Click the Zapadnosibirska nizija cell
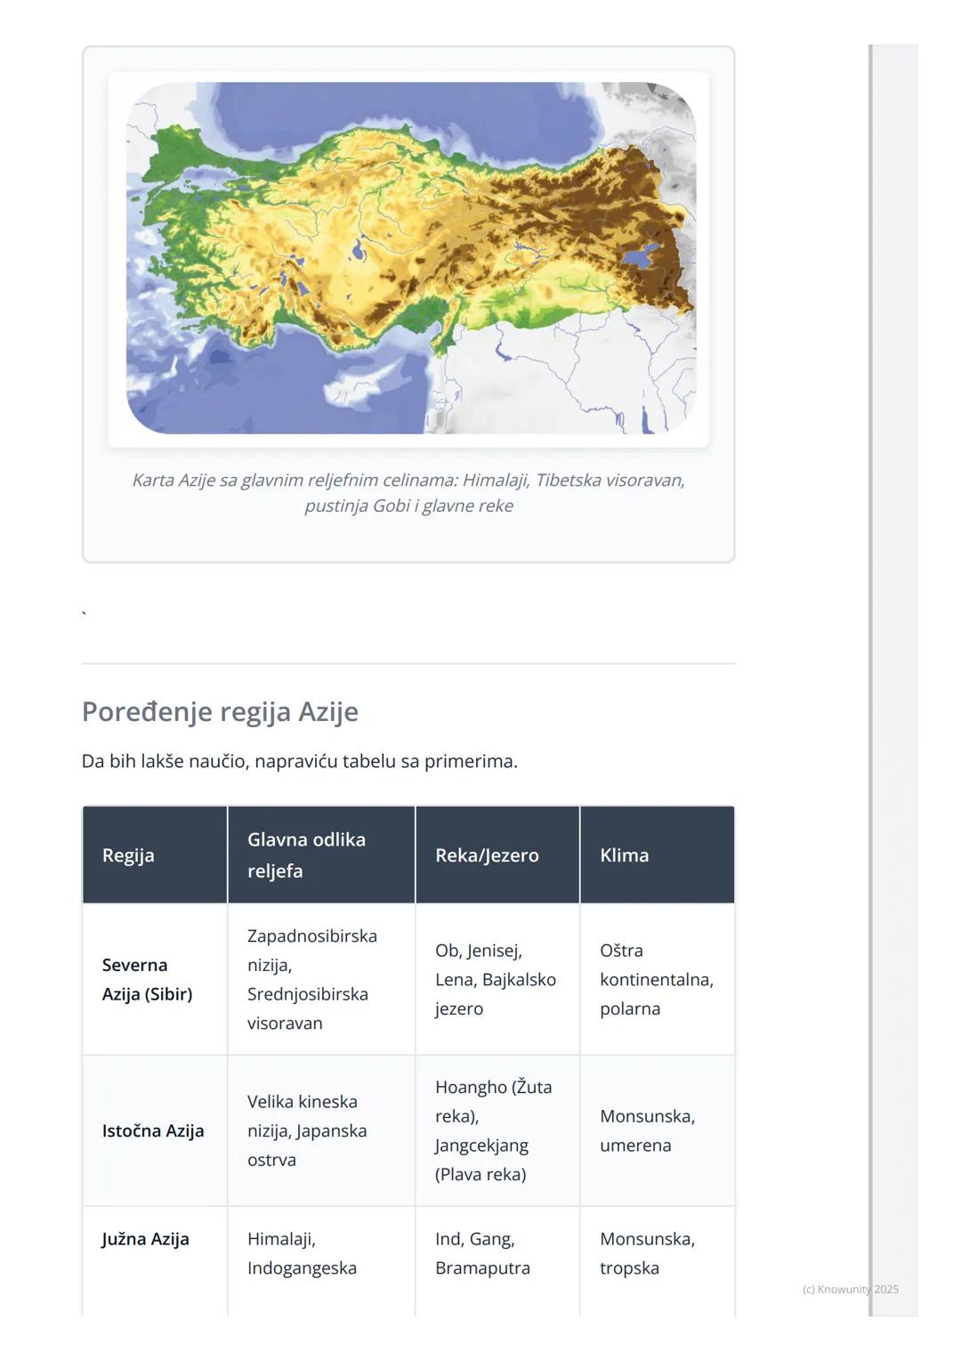The height and width of the screenshot is (1360, 961). point(311,979)
